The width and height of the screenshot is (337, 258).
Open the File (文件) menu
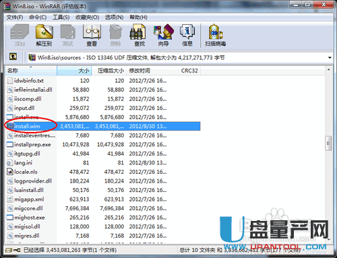[x=15, y=18]
